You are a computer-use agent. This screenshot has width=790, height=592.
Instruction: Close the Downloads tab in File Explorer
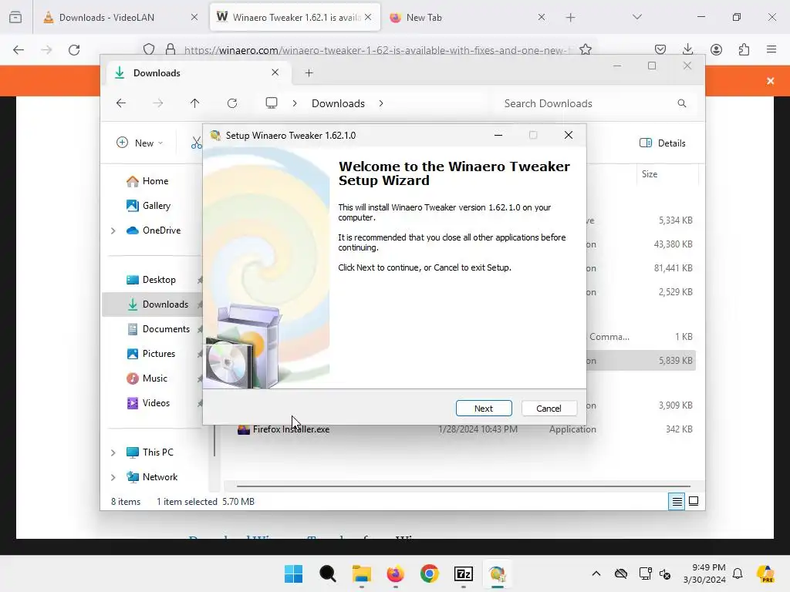[x=275, y=72]
